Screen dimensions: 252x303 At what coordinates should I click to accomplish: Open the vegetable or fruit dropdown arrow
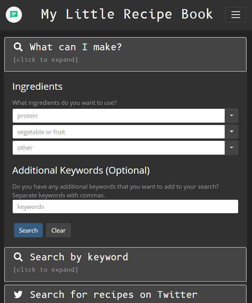(231, 132)
